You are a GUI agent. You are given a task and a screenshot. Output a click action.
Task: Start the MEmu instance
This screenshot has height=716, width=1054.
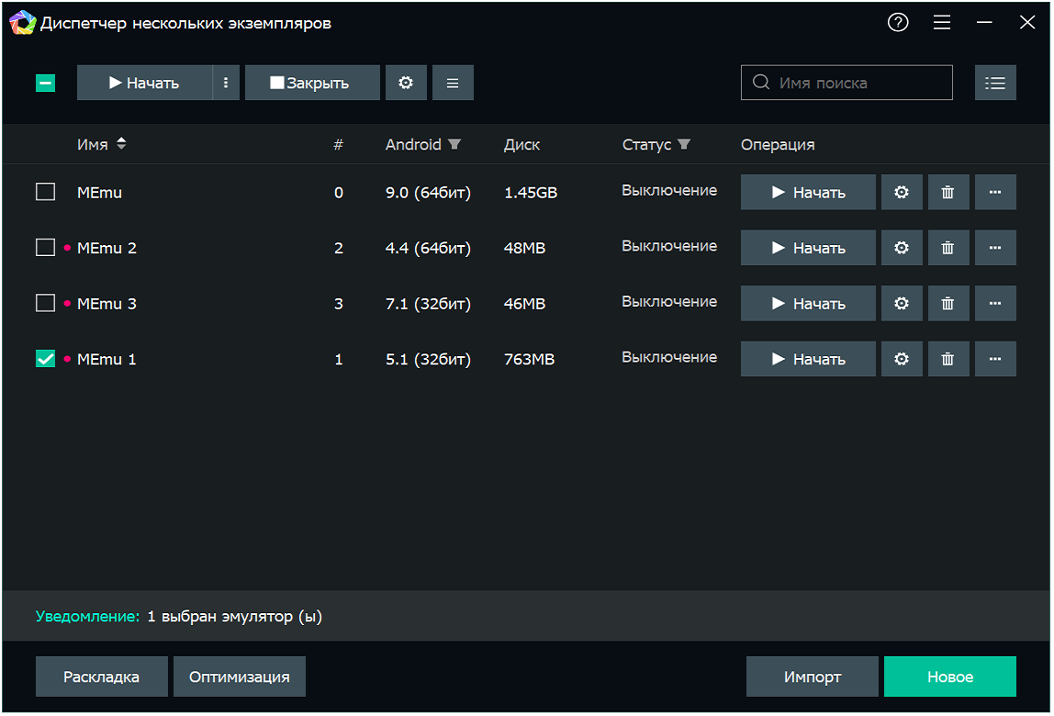pyautogui.click(x=808, y=192)
